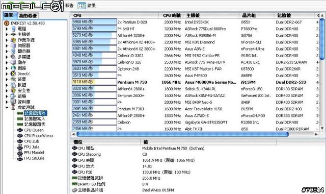Click the 值 value column header
This screenshot has width=326, height=194.
pos(208,142)
